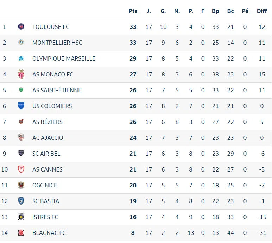This screenshot has height=243, width=272.
Task: Click the AS Monaco FC crest
Action: click(x=21, y=74)
